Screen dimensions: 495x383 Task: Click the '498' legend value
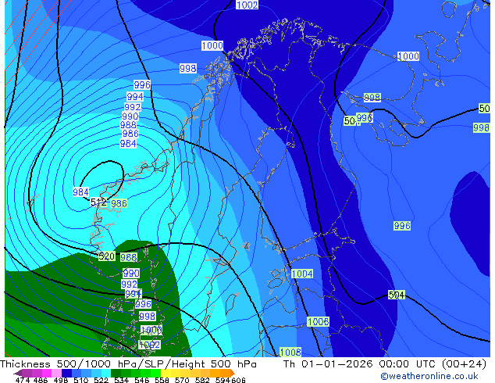coord(61,380)
